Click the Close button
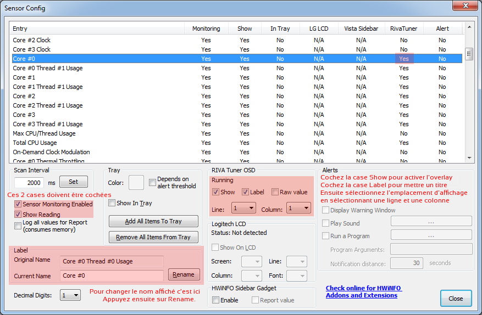This screenshot has width=482, height=315. coord(456,299)
